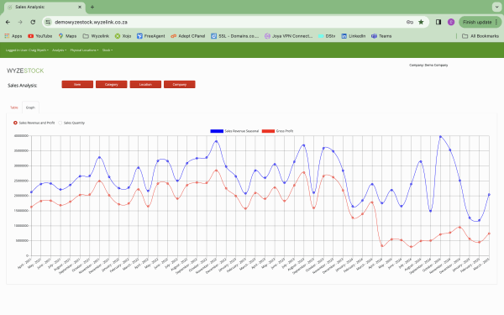The image size is (504, 315).
Task: Click the first blue data point at April 2021
Action: click(31, 192)
